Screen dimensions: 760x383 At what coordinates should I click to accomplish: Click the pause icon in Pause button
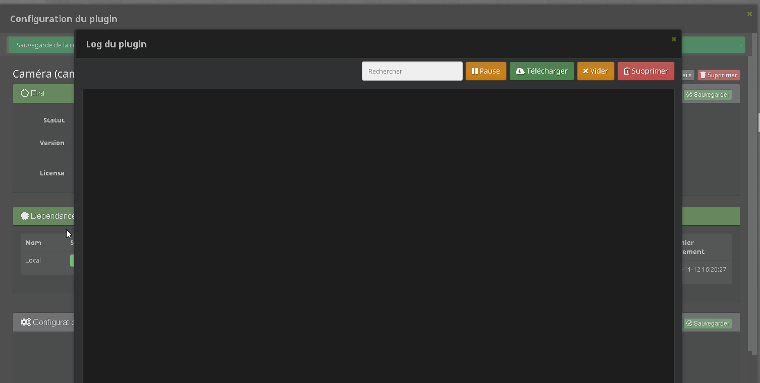[474, 71]
